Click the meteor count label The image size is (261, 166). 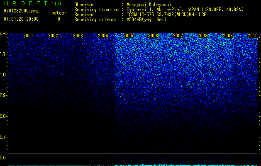[x=59, y=13]
